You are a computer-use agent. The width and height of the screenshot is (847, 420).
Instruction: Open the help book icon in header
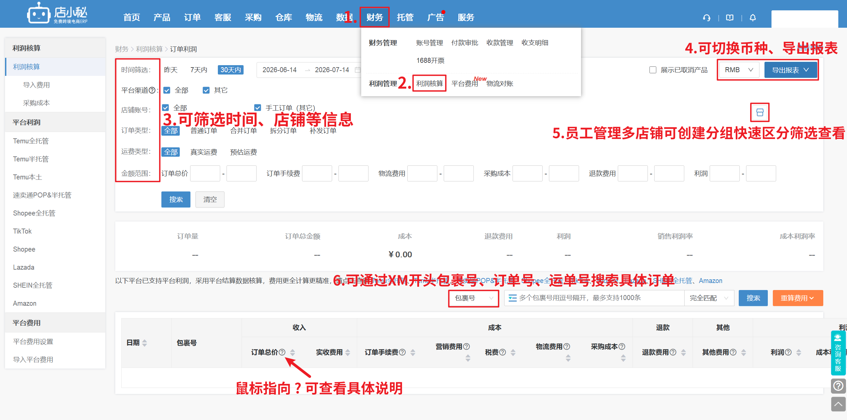tap(730, 18)
